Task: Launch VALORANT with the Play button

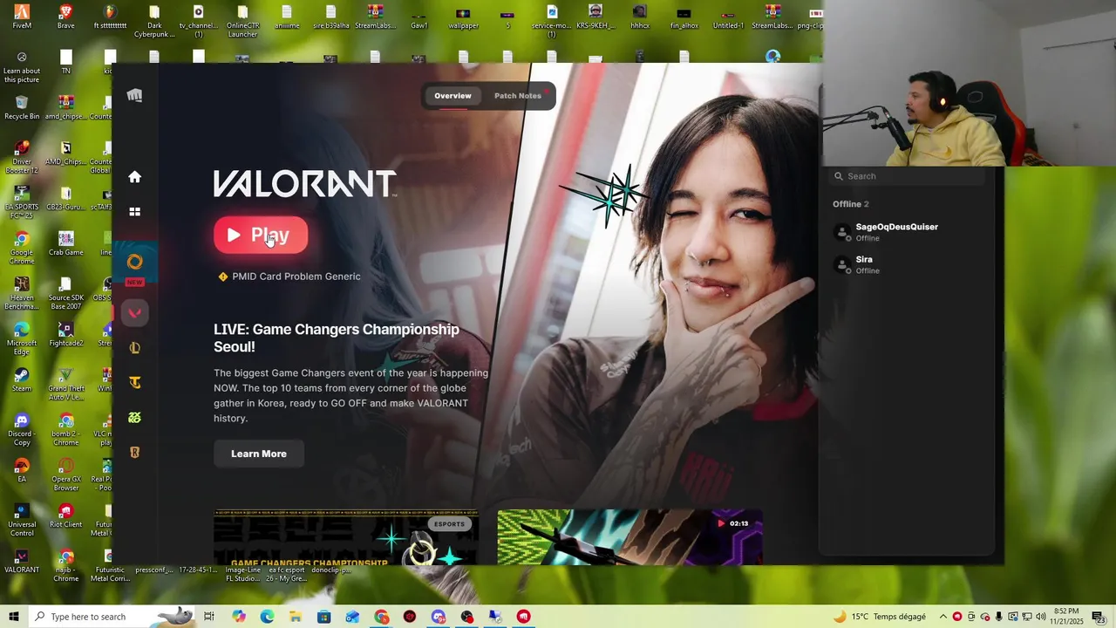Action: (261, 235)
